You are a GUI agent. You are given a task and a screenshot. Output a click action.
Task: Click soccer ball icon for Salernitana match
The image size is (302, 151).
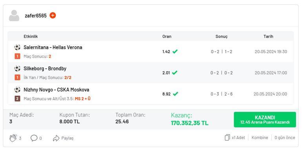[x=17, y=47]
